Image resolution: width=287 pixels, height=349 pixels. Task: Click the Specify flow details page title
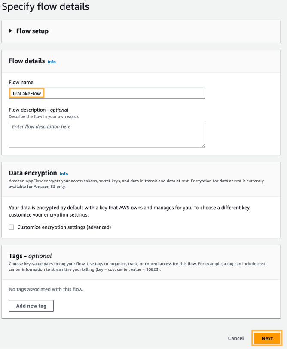(46, 7)
